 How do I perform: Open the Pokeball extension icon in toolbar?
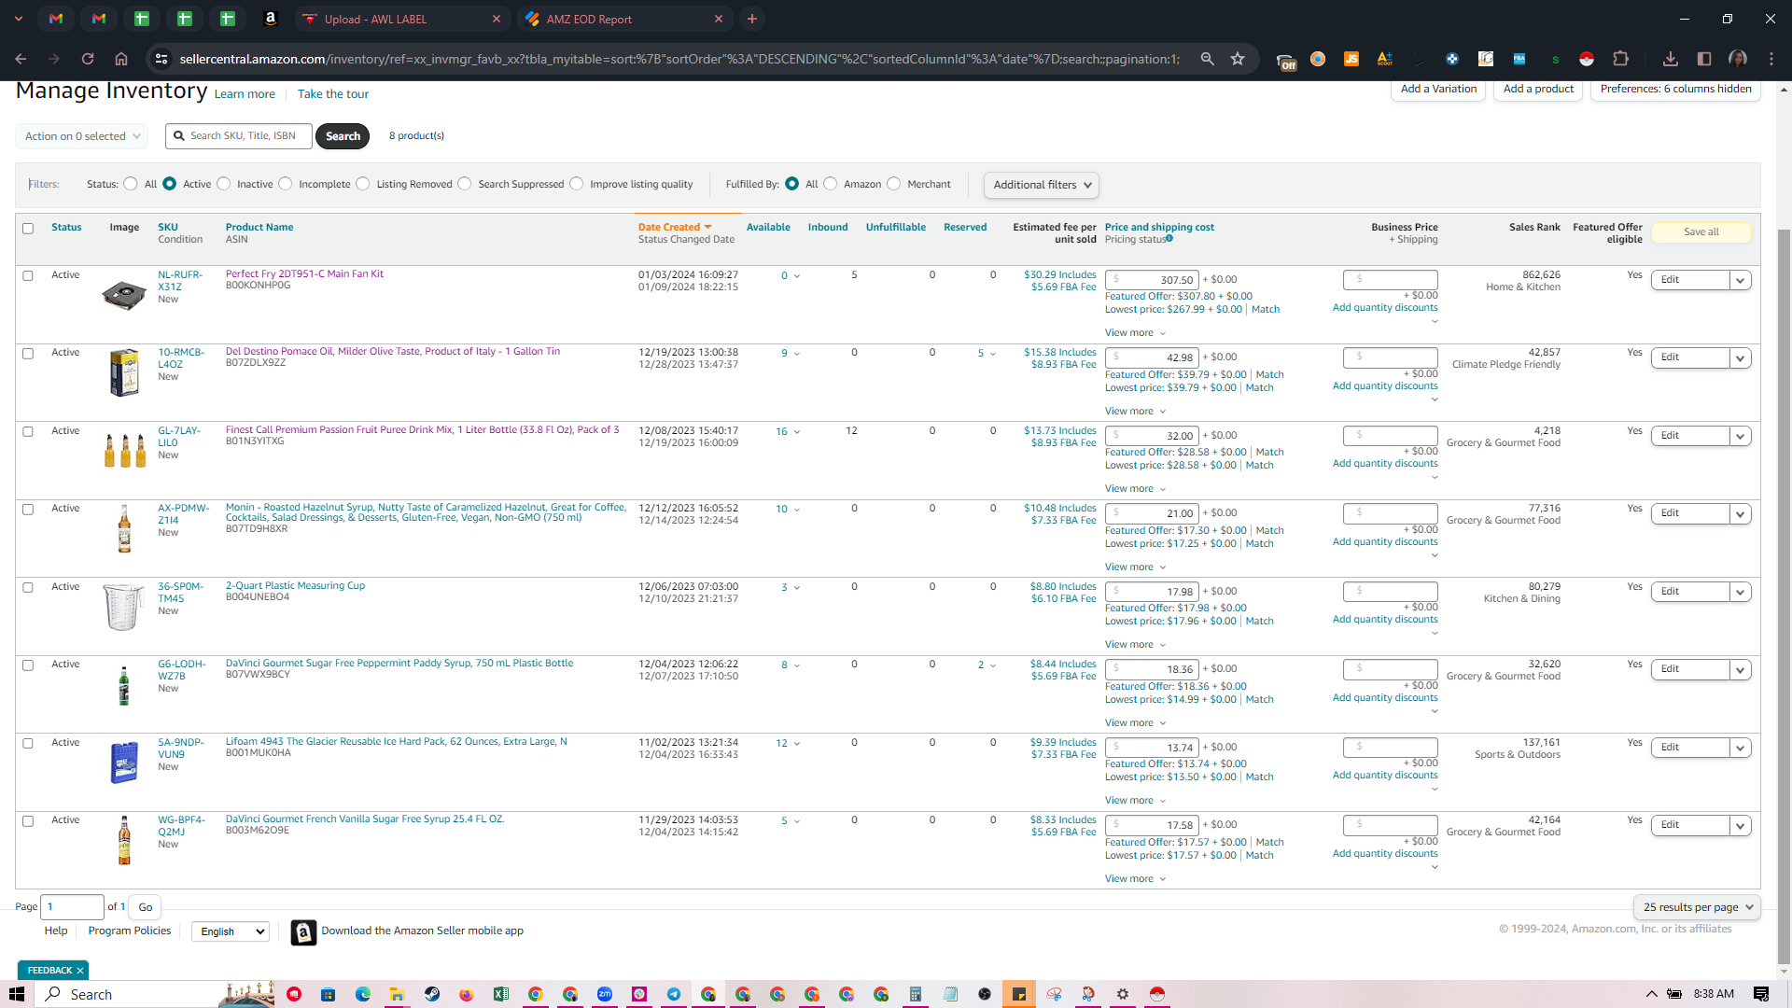1586,59
